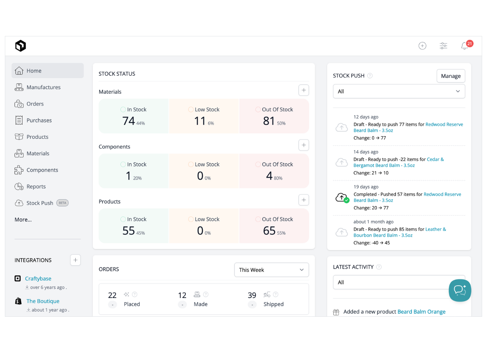This screenshot has width=487, height=360.
Task: Open the floating chat bubble
Action: (460, 291)
